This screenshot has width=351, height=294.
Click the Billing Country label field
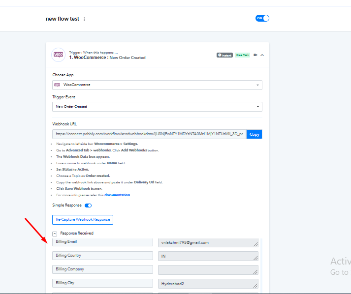[102, 256]
